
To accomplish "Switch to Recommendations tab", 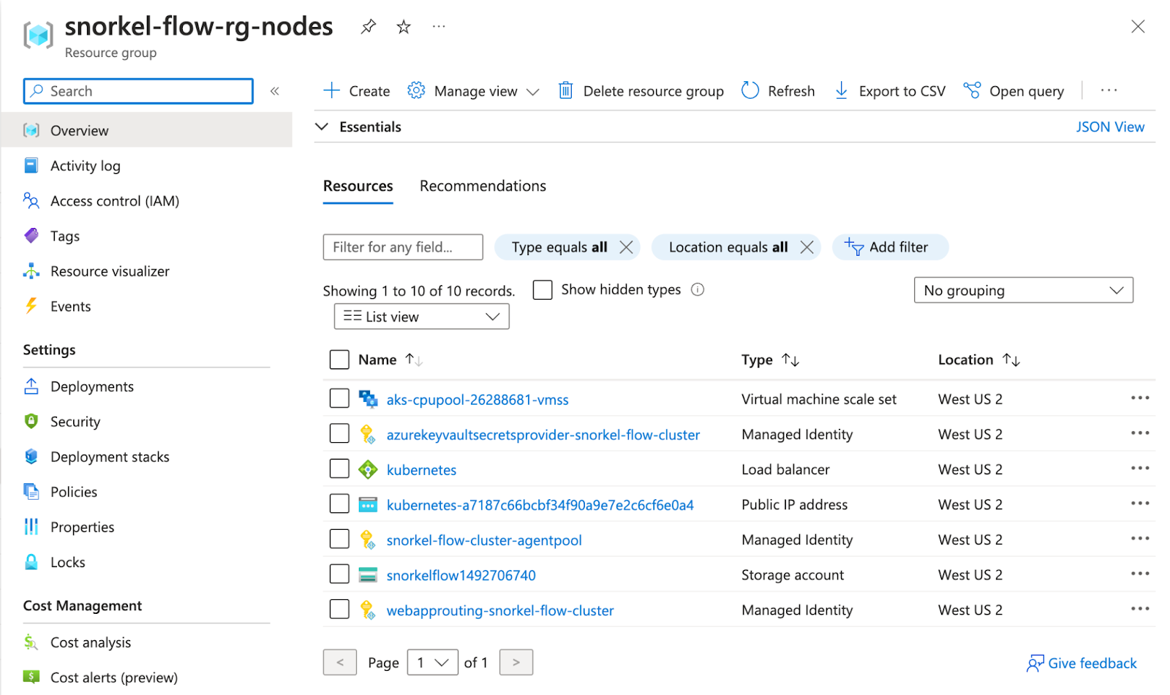I will [483, 186].
